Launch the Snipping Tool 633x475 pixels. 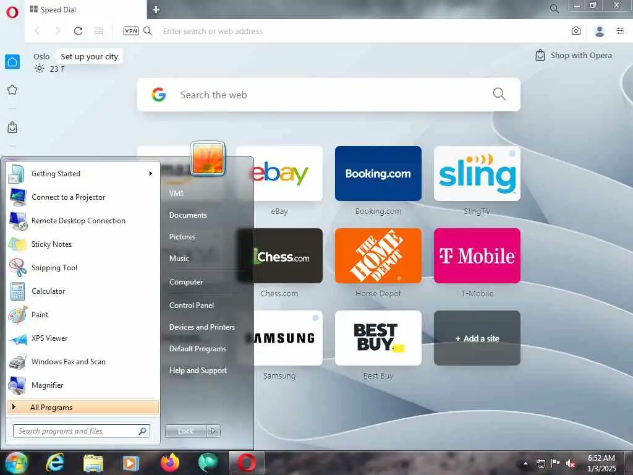[x=83, y=267]
